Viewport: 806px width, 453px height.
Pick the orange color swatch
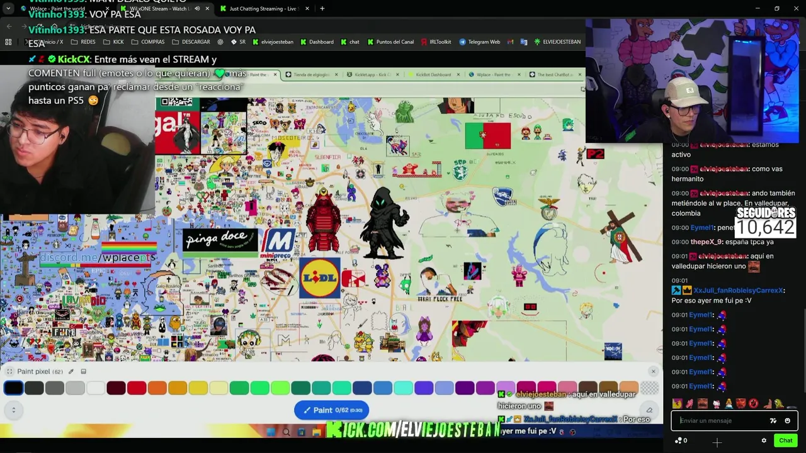(x=157, y=388)
